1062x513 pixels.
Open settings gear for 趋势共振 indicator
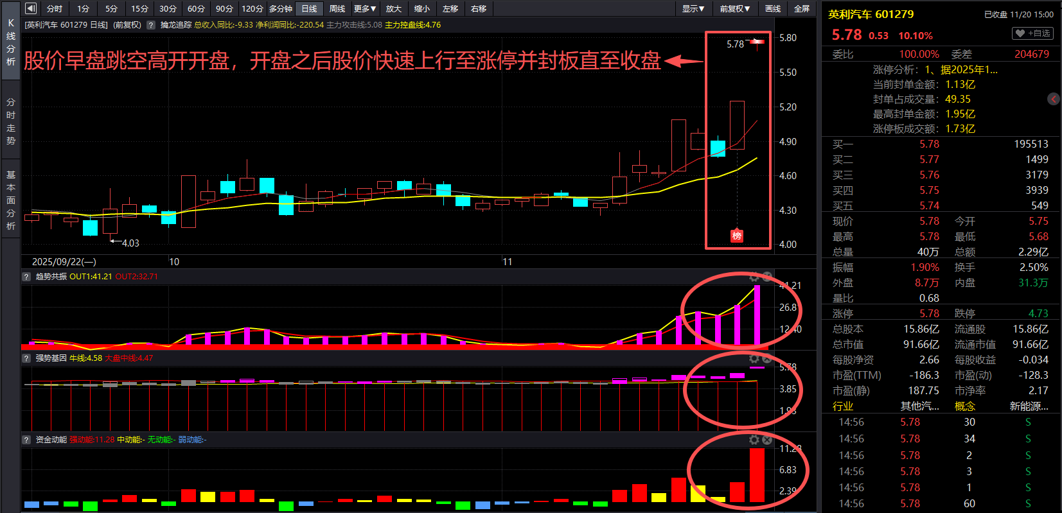click(x=754, y=277)
